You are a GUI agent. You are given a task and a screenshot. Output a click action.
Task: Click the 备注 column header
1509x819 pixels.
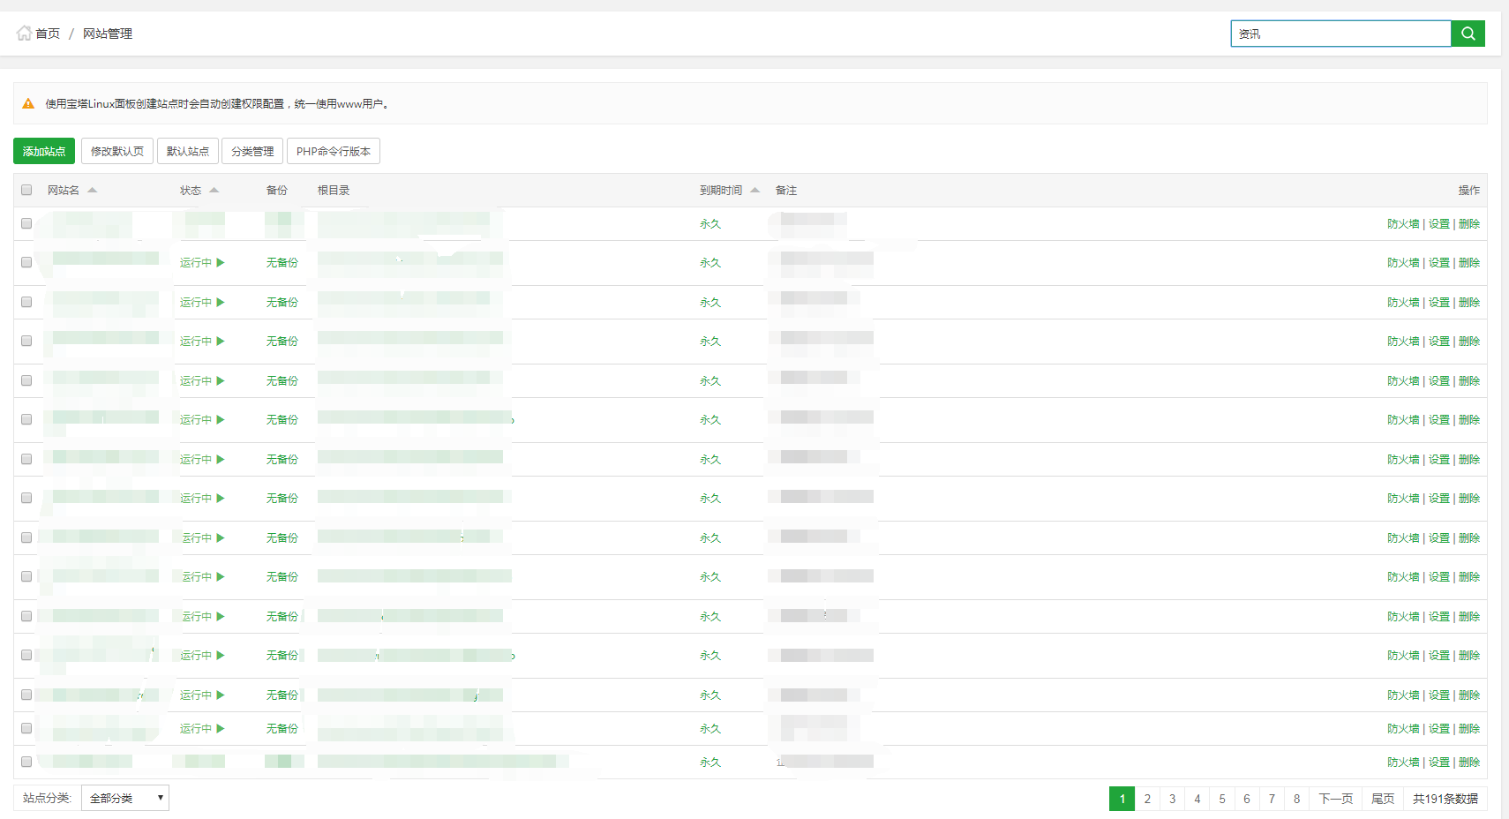click(x=786, y=191)
